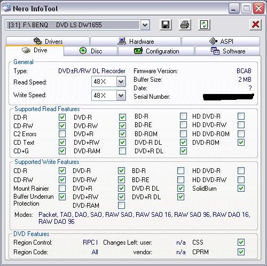Viewport: 267px width, 266px height.
Task: Close the Nero InfoTool window
Action: [x=258, y=8]
